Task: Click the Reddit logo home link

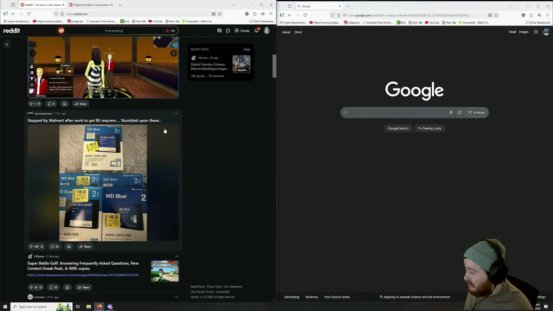Action: [12, 31]
